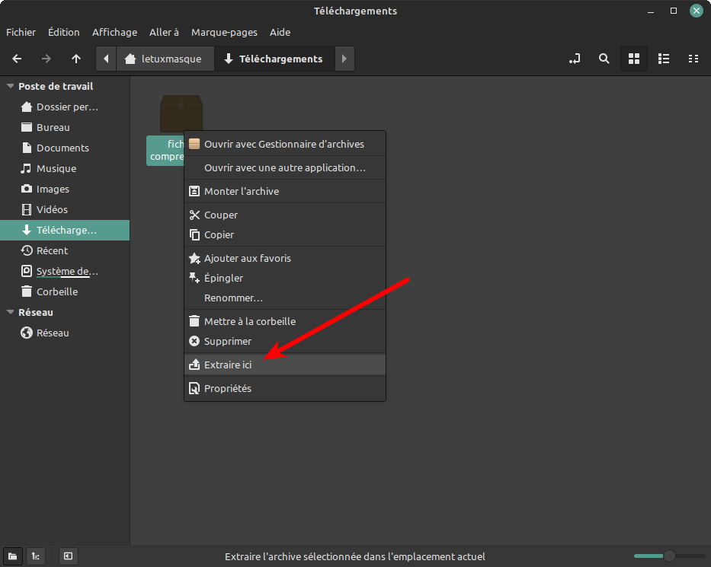Click the path bar left scroll triangle
The height and width of the screenshot is (567, 711).
point(106,59)
